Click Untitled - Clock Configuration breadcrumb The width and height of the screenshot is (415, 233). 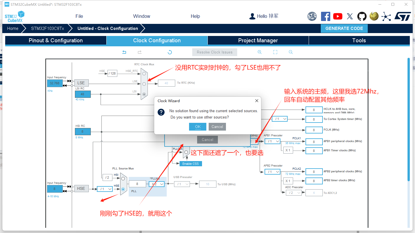(108, 28)
